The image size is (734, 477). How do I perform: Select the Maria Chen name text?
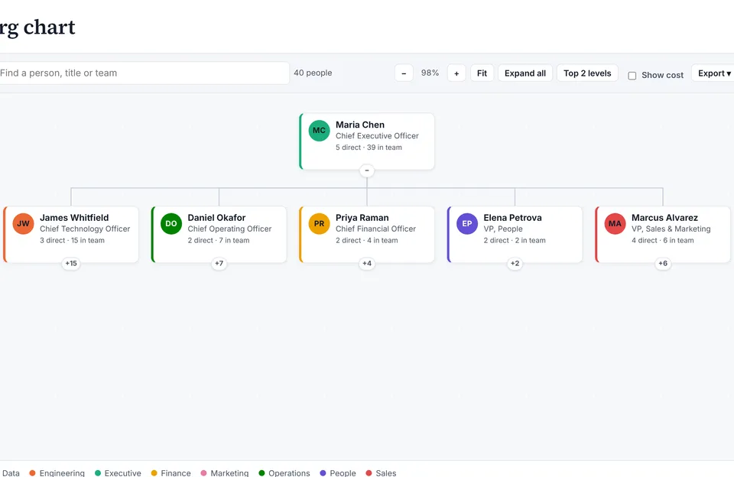pyautogui.click(x=360, y=125)
